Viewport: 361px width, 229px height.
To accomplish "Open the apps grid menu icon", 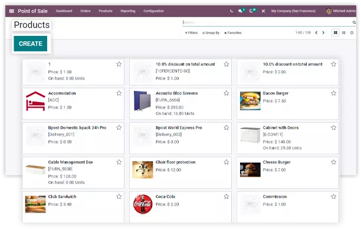I will 12,11.
